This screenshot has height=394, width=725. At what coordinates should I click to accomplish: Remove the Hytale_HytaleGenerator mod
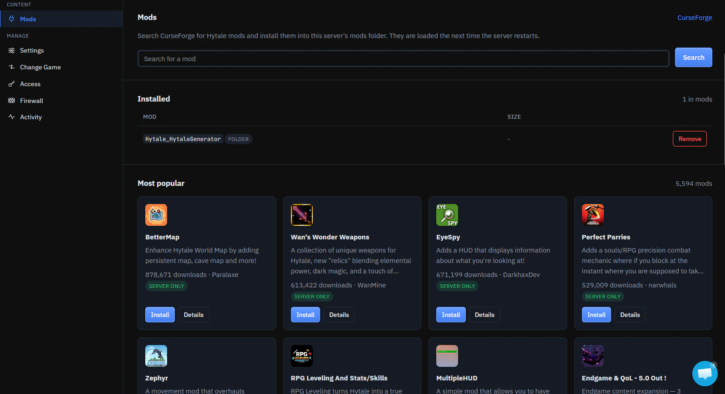[690, 139]
